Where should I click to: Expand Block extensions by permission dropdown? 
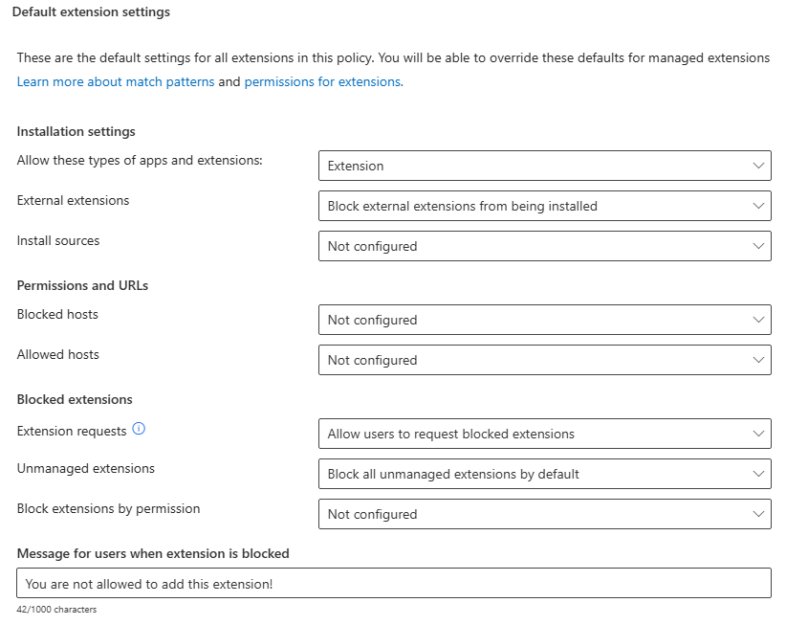coord(544,514)
